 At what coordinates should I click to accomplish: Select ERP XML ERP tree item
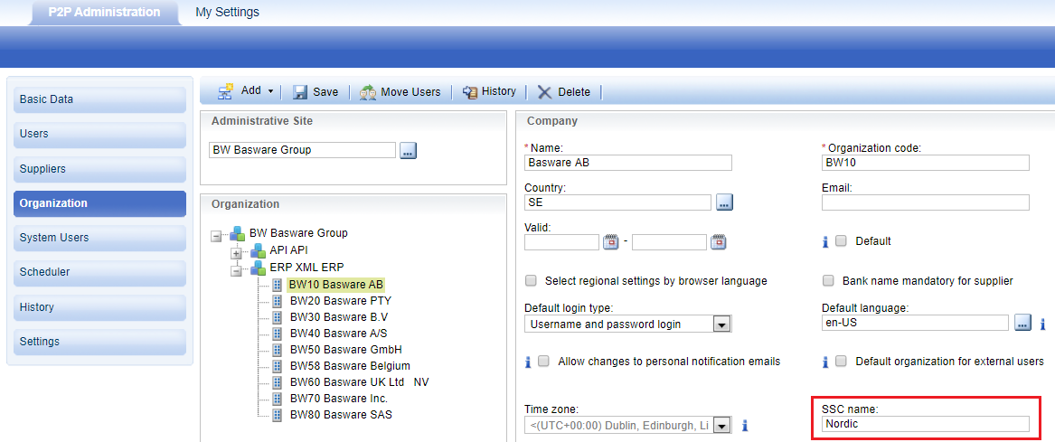(306, 267)
